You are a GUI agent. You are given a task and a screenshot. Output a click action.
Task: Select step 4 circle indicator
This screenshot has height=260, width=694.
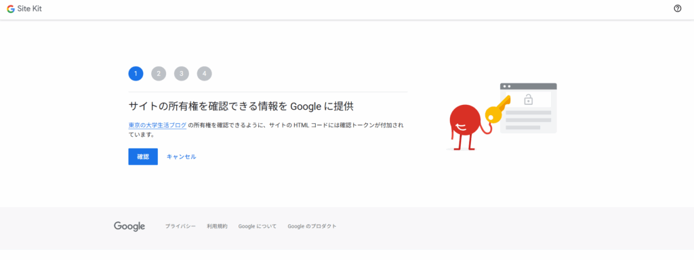click(205, 73)
